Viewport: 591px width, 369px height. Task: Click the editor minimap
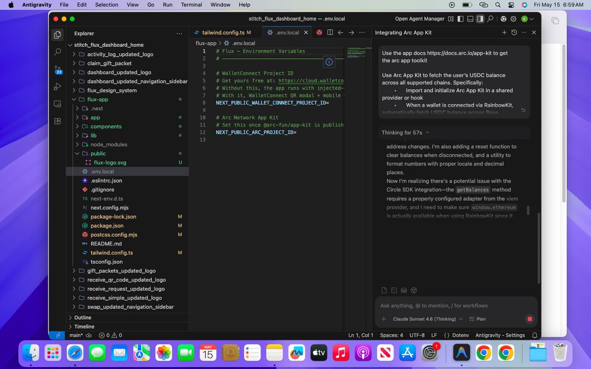[358, 52]
